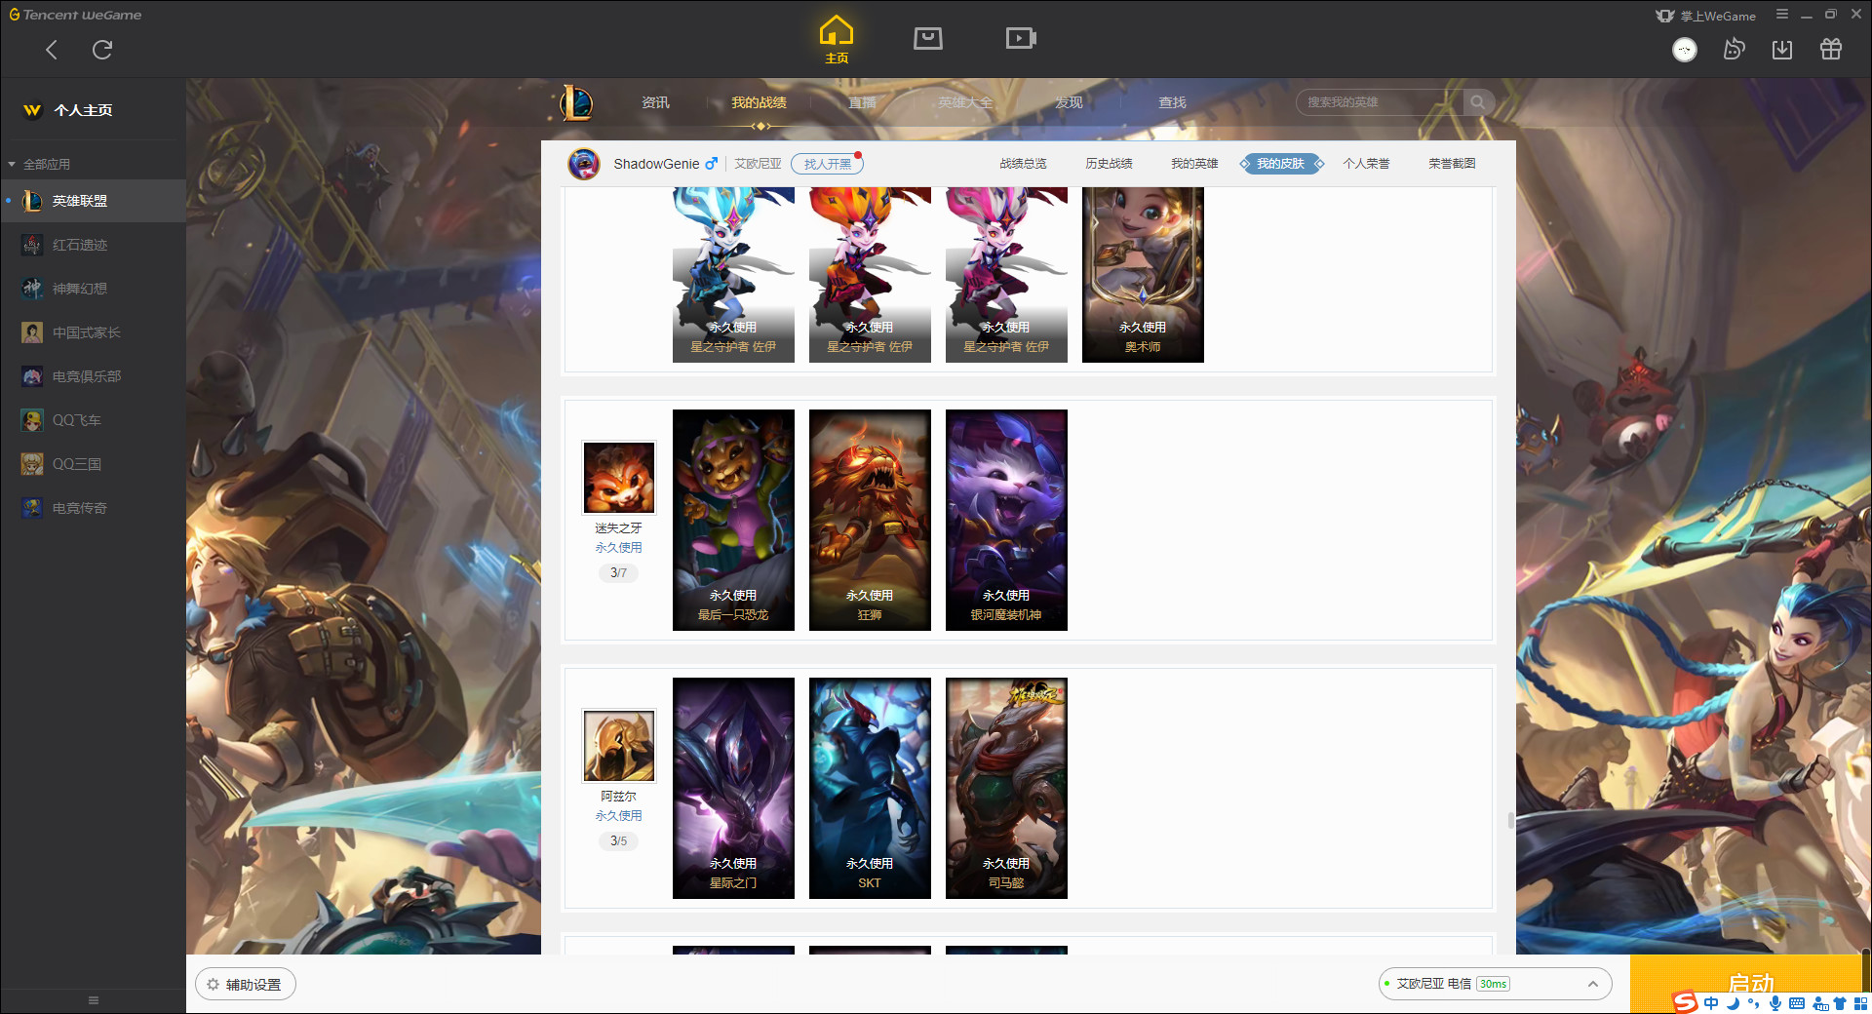Click the refresh icon
1872x1014 pixels.
point(102,50)
